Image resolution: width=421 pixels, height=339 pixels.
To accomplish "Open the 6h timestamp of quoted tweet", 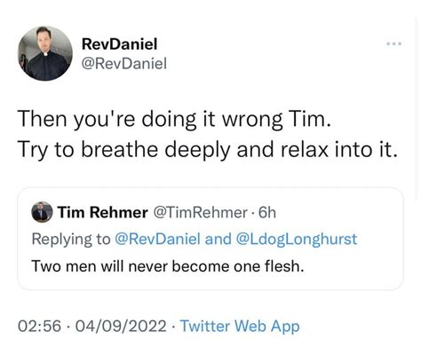I will coord(267,212).
